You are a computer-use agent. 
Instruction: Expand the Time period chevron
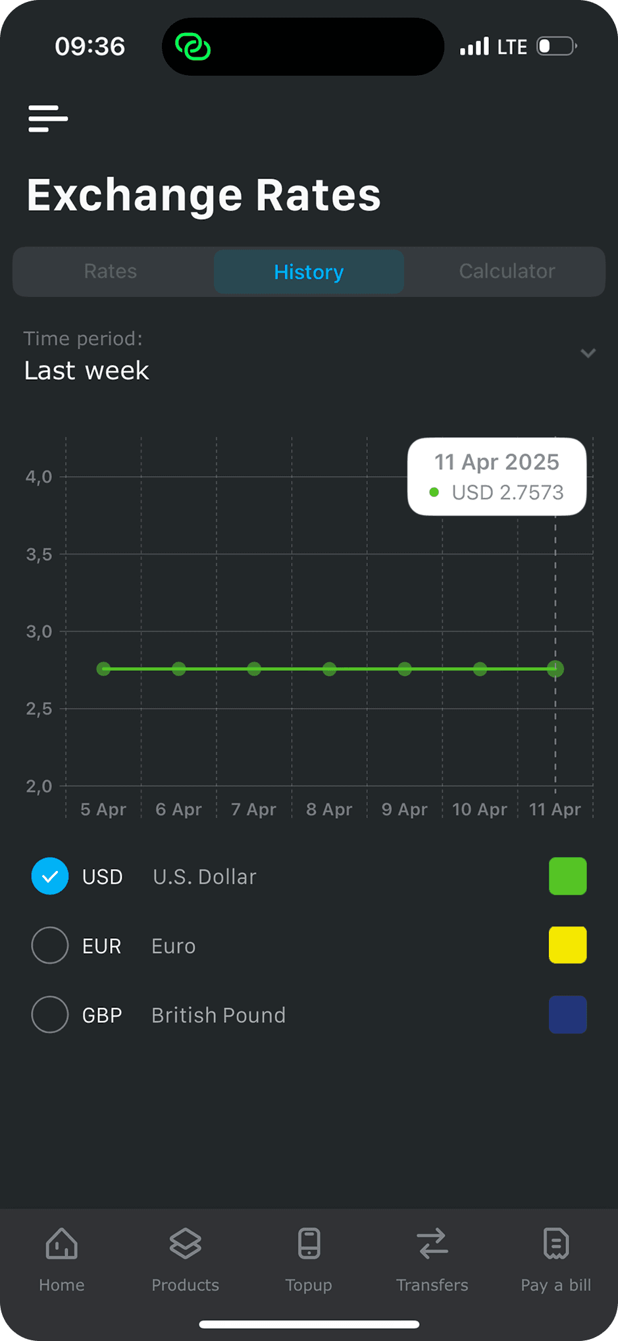(588, 353)
